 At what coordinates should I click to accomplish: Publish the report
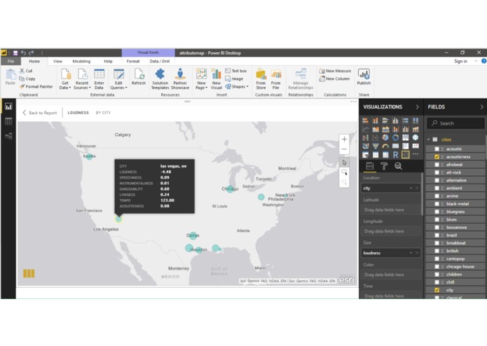[364, 77]
